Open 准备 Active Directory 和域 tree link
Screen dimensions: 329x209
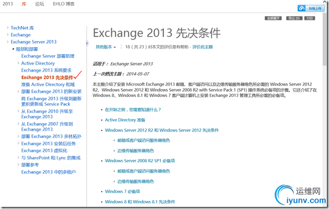(48, 84)
